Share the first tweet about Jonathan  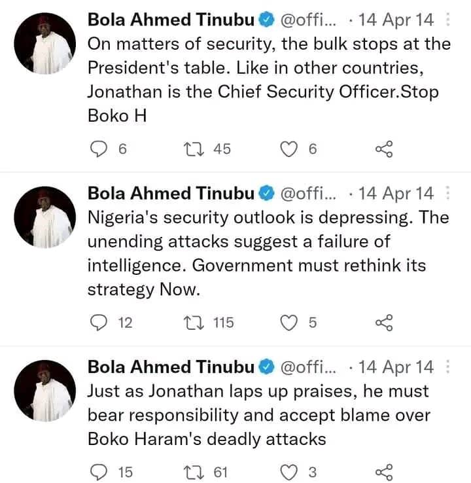click(384, 149)
